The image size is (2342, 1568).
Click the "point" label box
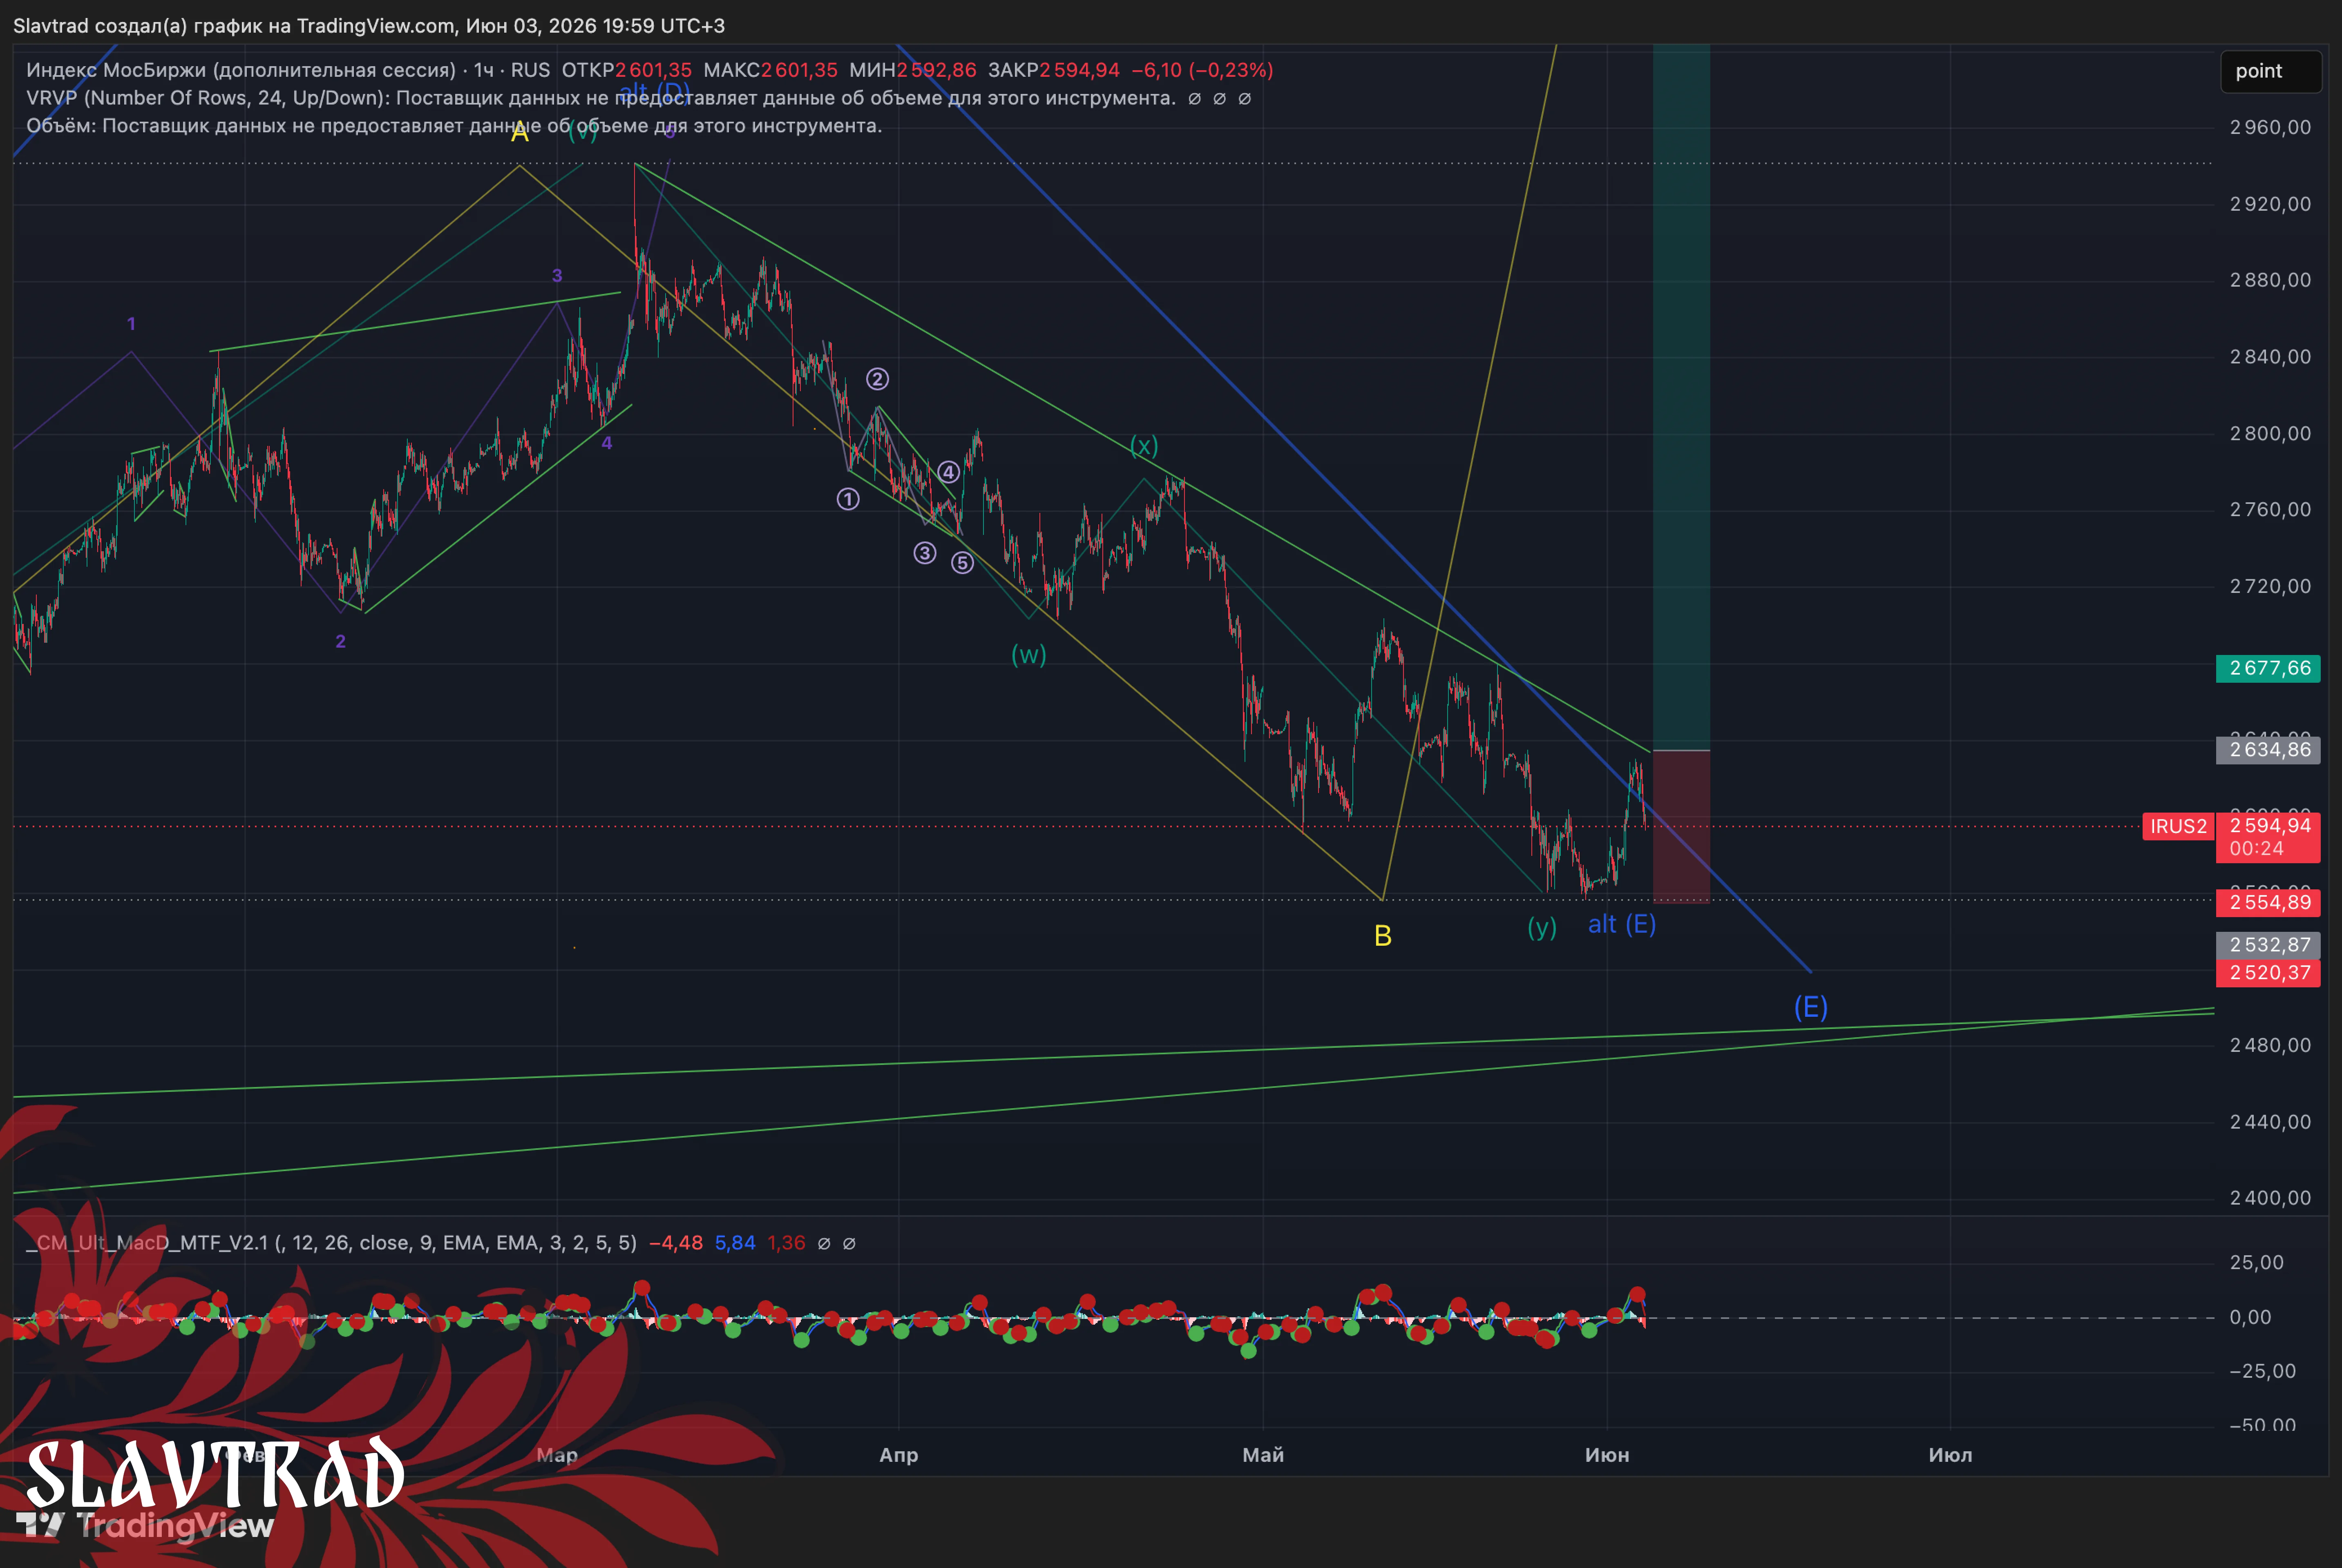tap(2270, 71)
